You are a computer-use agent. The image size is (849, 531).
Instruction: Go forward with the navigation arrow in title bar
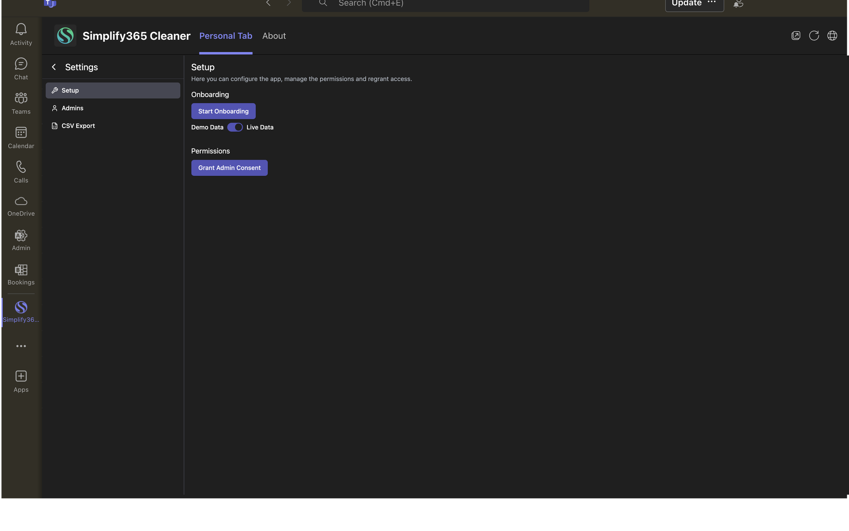point(289,3)
